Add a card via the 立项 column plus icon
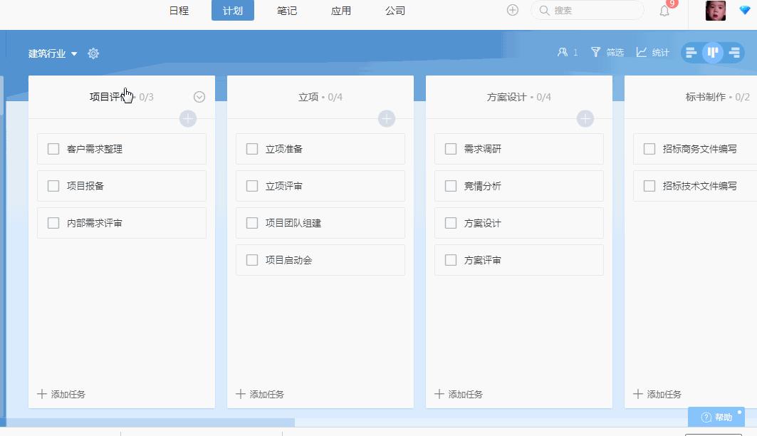The height and width of the screenshot is (436, 757). click(x=386, y=118)
